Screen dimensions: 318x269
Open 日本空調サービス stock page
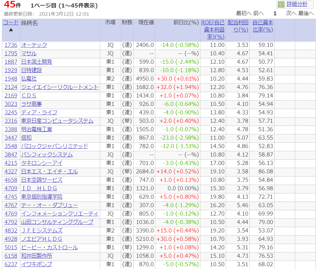click(x=42, y=180)
